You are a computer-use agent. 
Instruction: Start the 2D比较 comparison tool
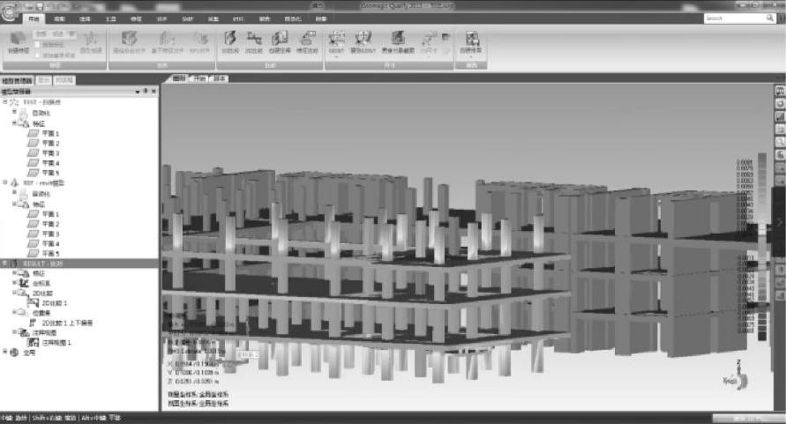254,42
